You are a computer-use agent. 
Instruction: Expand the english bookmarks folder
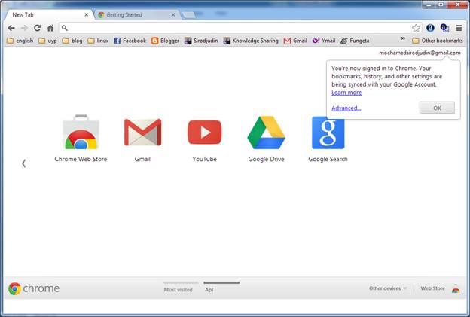click(x=20, y=41)
